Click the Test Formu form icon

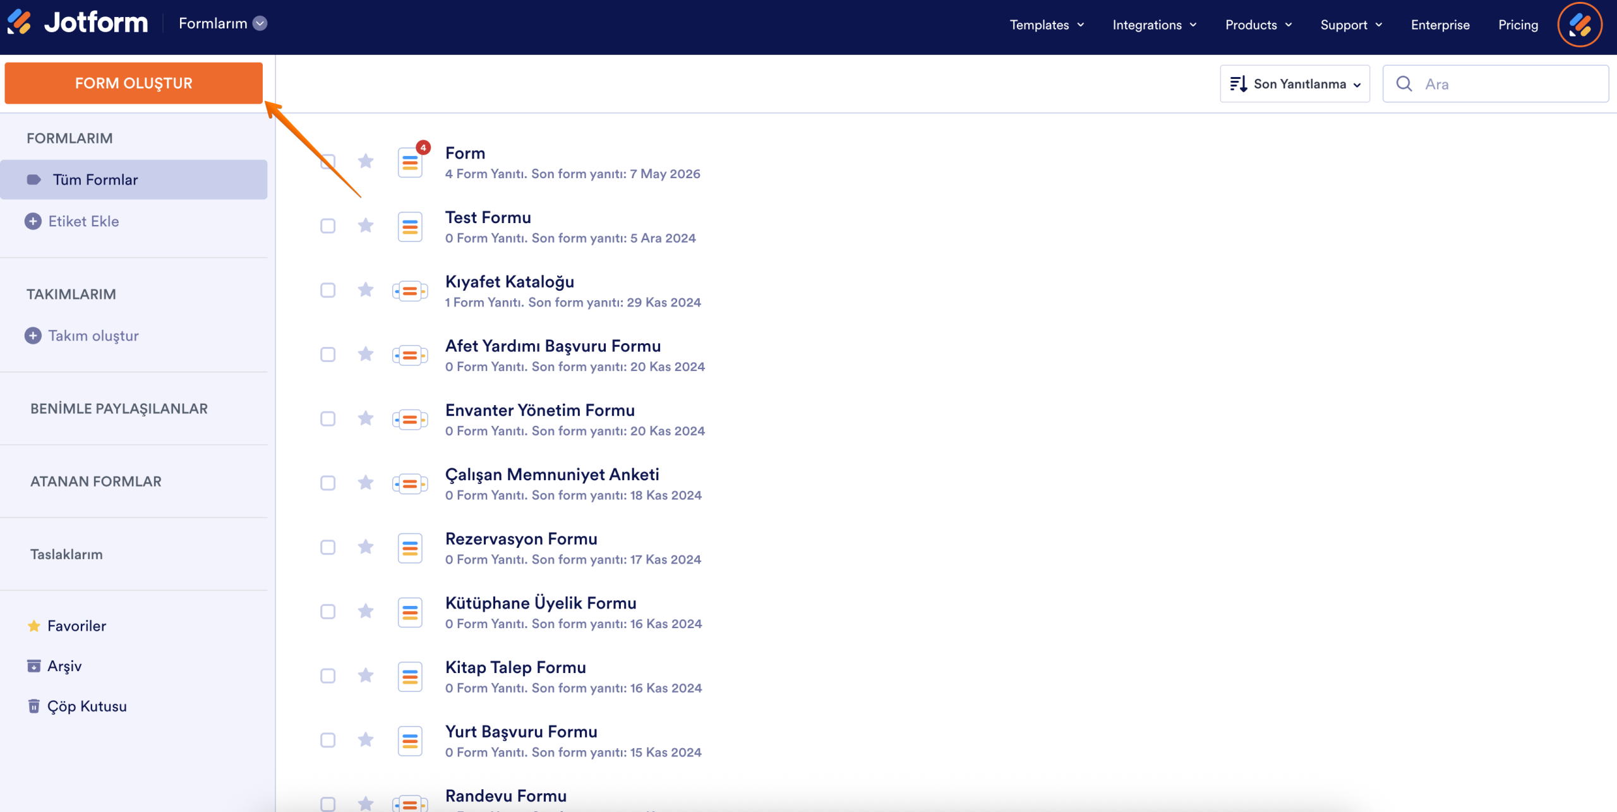pyautogui.click(x=411, y=227)
